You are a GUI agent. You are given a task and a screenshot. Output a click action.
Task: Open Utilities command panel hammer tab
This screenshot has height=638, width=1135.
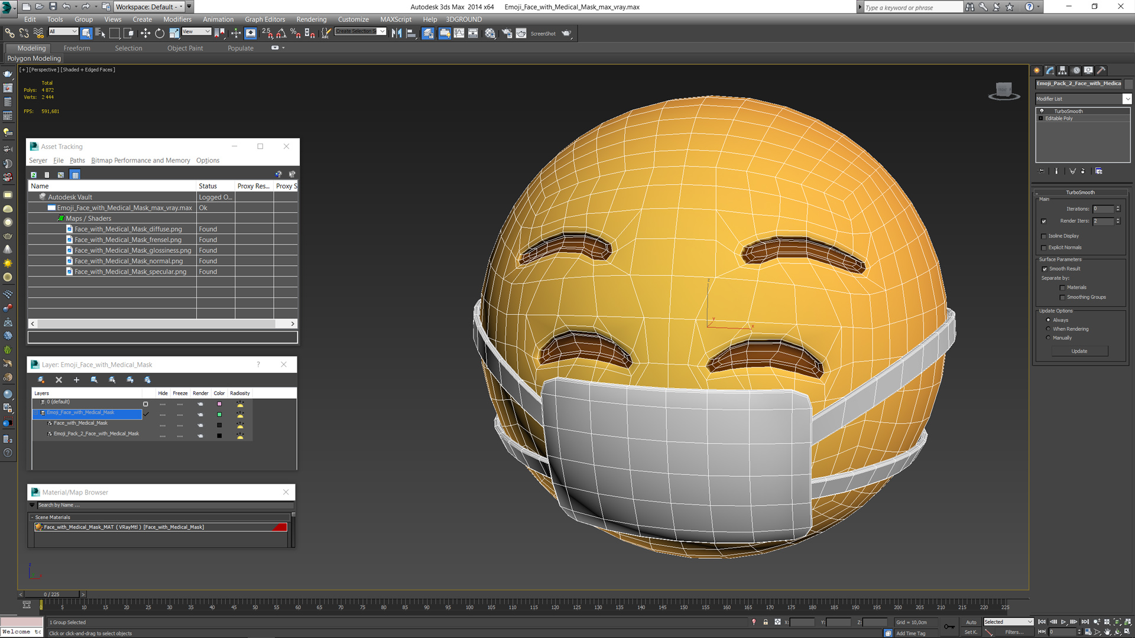coord(1101,70)
